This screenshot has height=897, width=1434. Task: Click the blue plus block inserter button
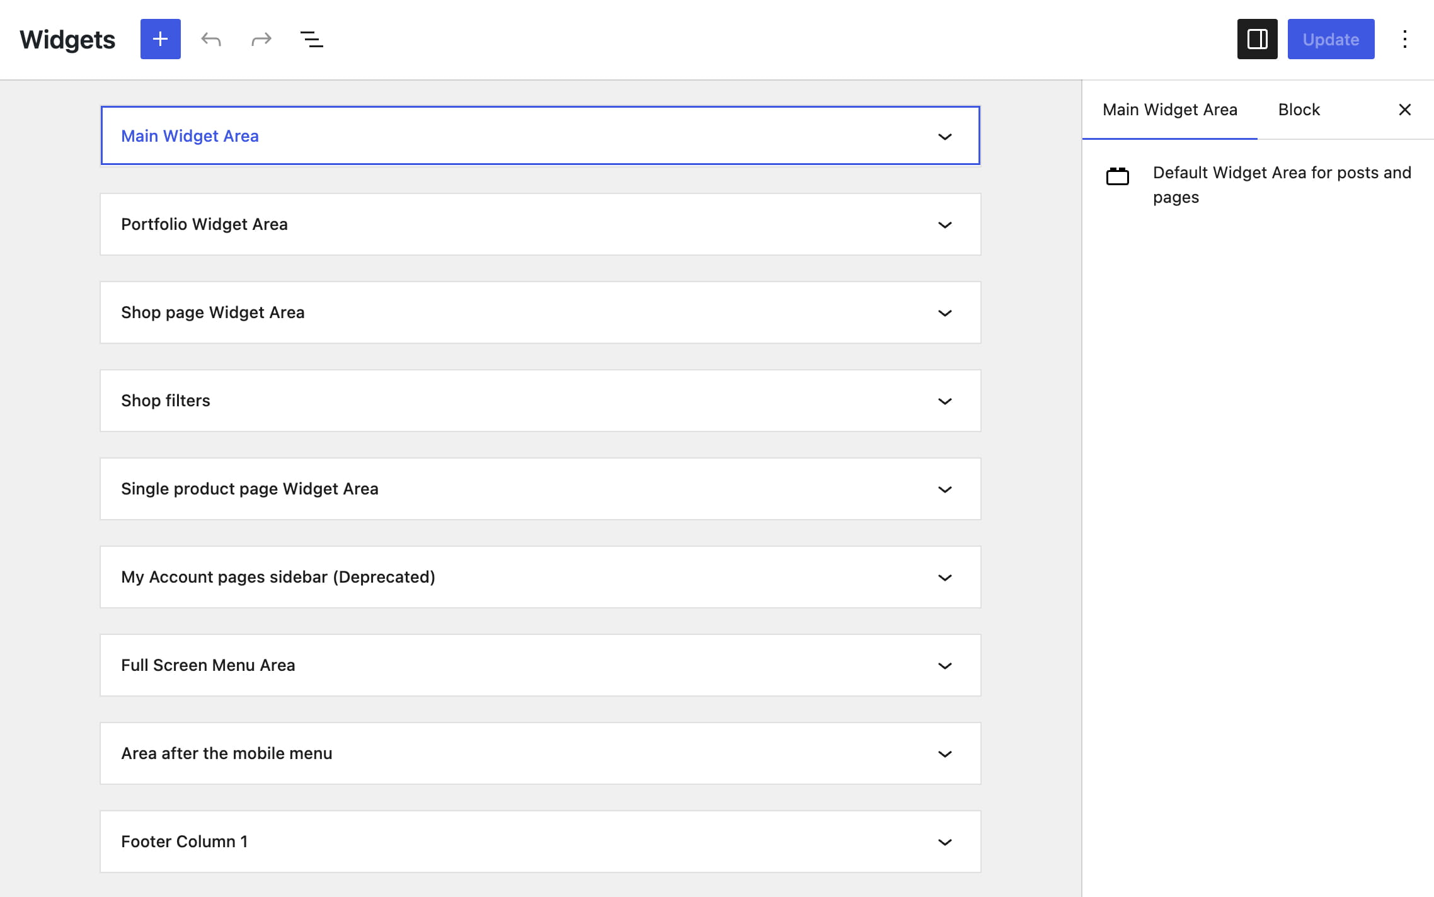pyautogui.click(x=160, y=39)
